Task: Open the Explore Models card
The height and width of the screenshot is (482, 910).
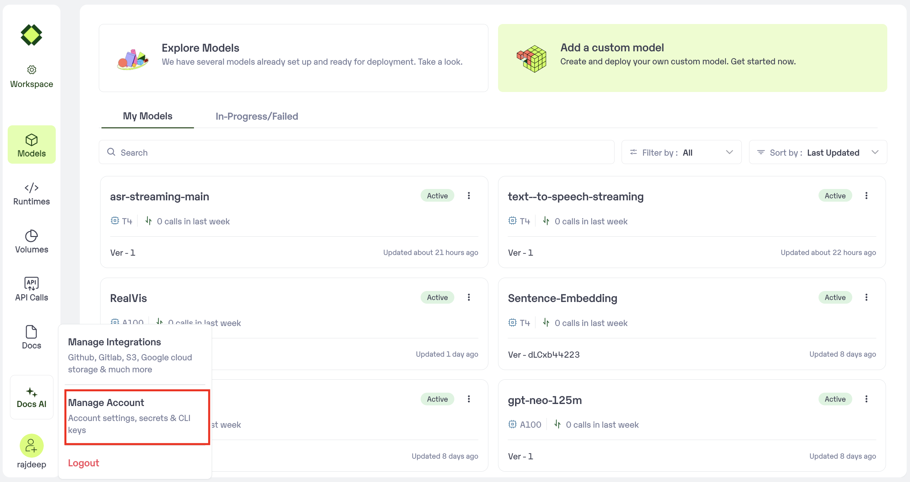Action: click(293, 58)
